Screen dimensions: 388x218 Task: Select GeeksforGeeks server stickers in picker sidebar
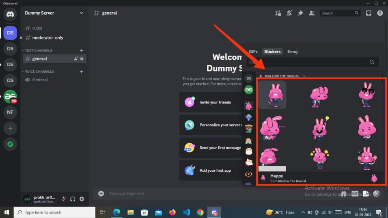click(249, 90)
